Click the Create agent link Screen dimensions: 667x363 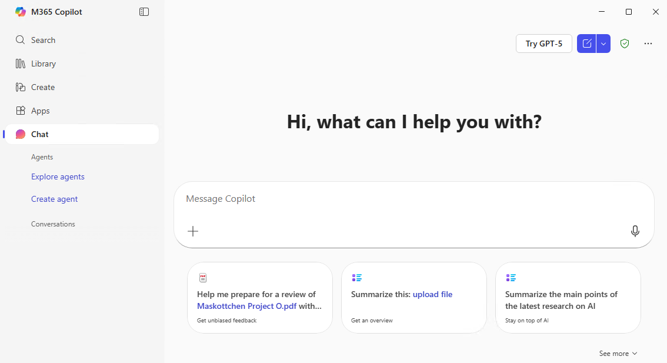tap(54, 199)
